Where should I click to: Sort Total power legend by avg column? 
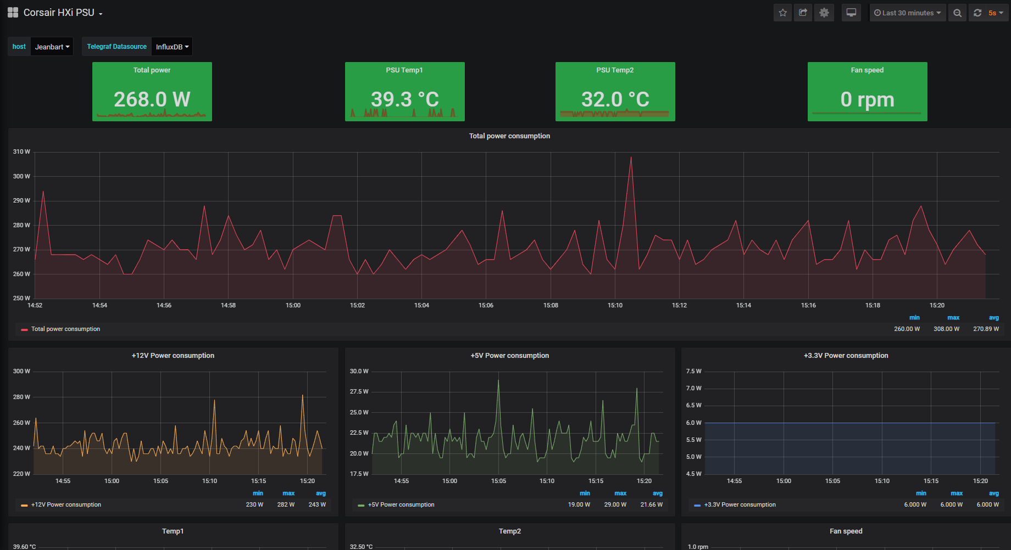coord(994,317)
